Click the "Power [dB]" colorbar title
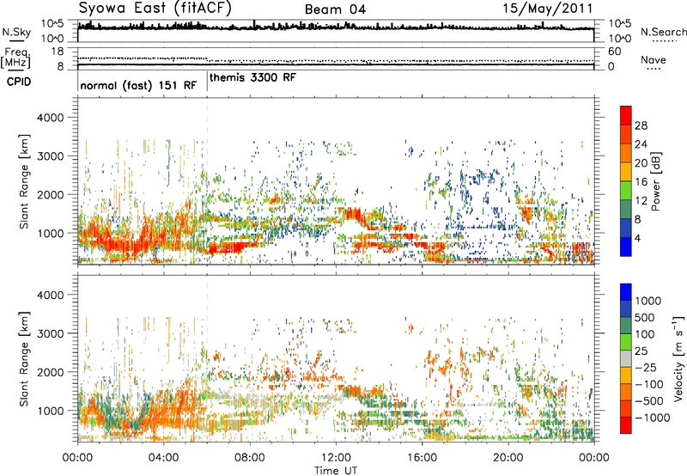Image resolution: width=687 pixels, height=476 pixels. coord(655,181)
